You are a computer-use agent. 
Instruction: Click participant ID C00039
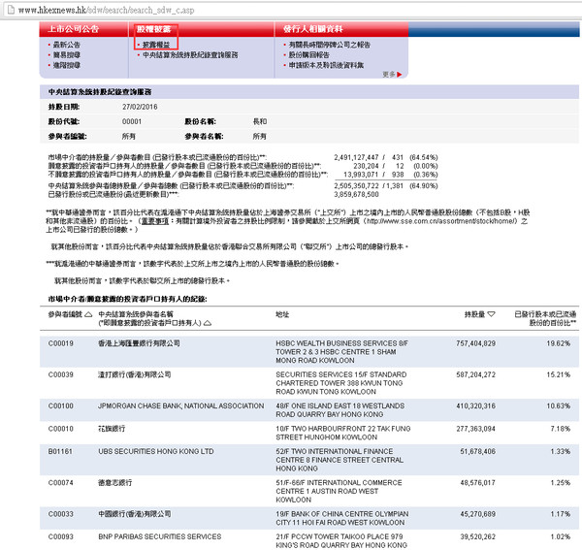coord(60,374)
